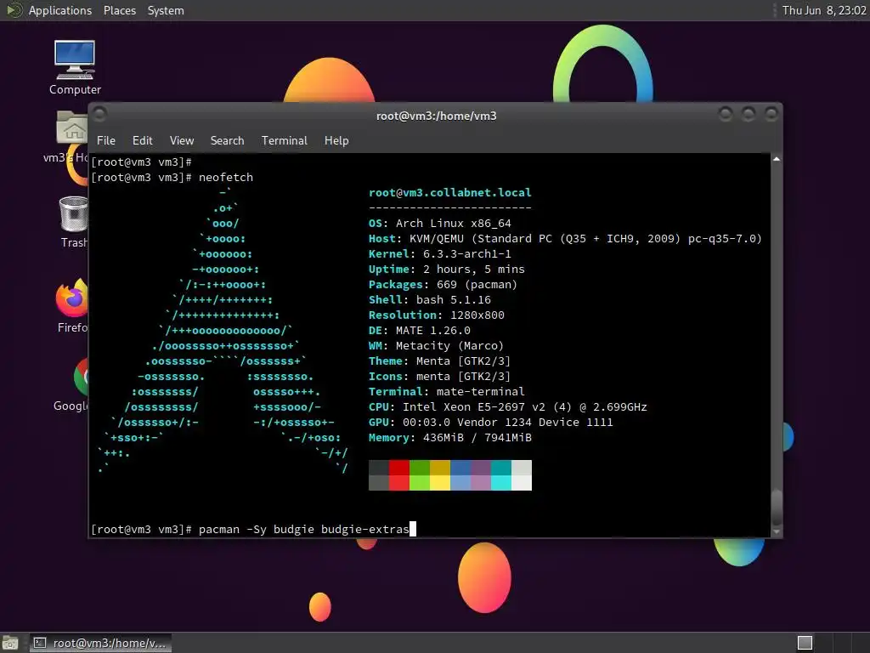Open the terminal Search menu

click(x=227, y=140)
